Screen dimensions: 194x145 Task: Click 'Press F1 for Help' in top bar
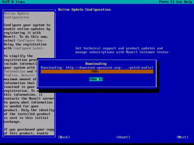(x=175, y=2)
